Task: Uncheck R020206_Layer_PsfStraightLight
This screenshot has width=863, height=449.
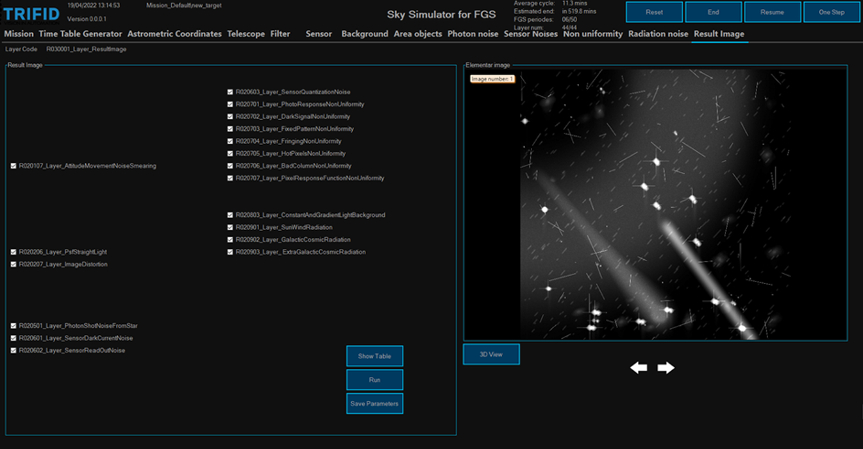Action: (x=14, y=252)
